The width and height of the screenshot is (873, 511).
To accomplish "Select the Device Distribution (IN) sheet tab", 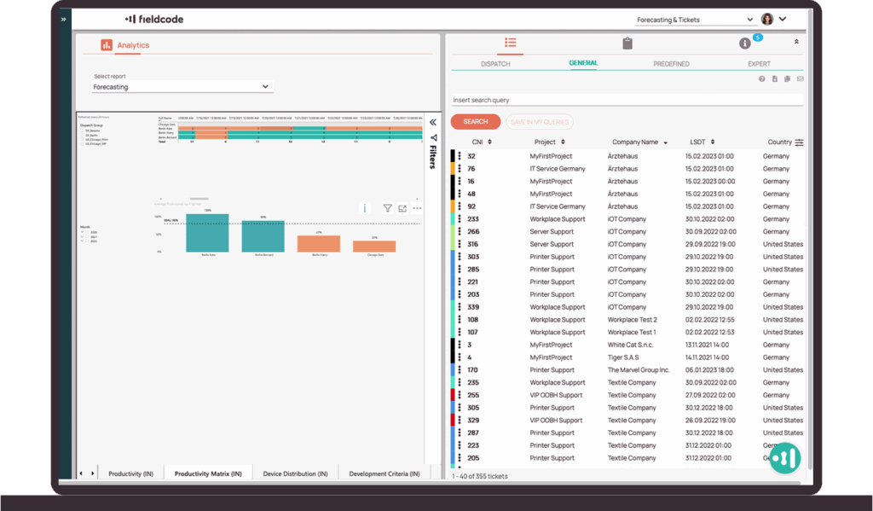I will (x=295, y=473).
